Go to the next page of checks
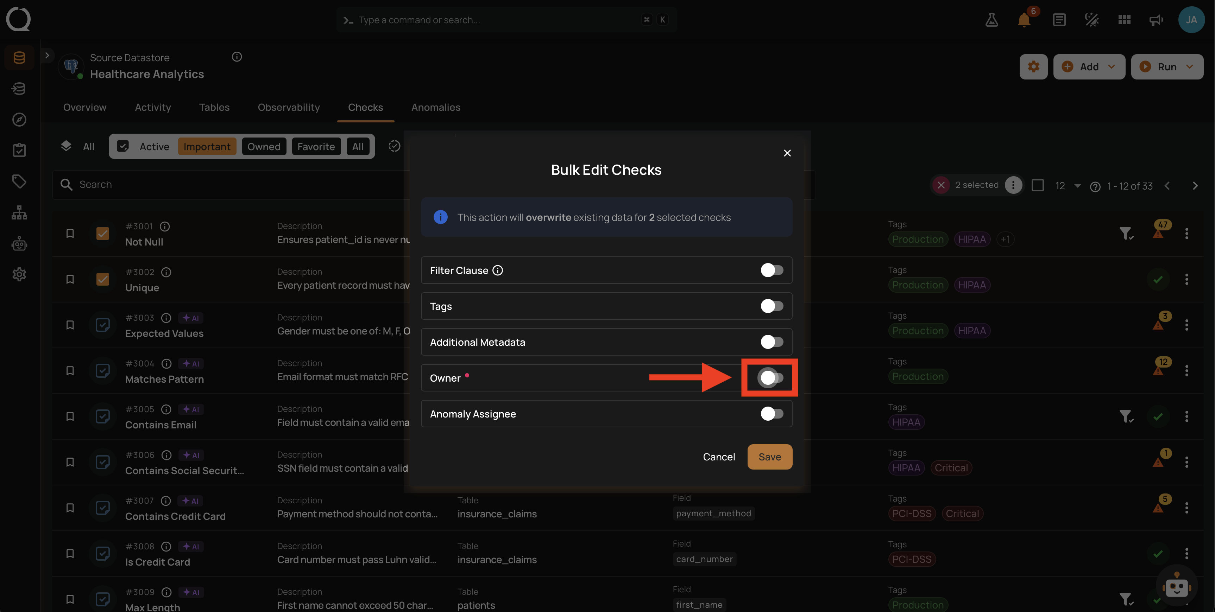This screenshot has width=1215, height=612. pyautogui.click(x=1195, y=186)
